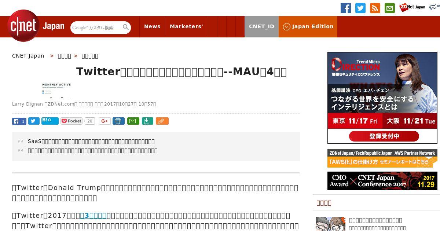Go to the CNET Japan logo home
This screenshot has height=231, width=440.
click(x=36, y=26)
